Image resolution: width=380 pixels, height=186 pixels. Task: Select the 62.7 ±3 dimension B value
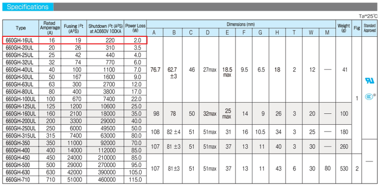click(172, 73)
